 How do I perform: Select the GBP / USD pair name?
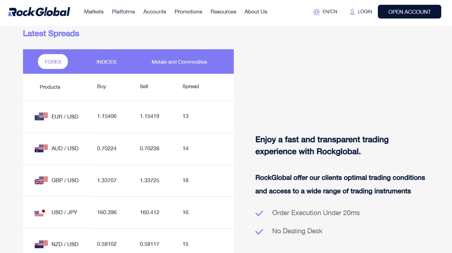[x=65, y=180]
